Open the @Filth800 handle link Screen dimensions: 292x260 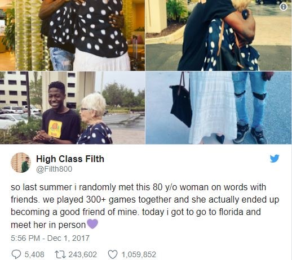click(x=54, y=169)
